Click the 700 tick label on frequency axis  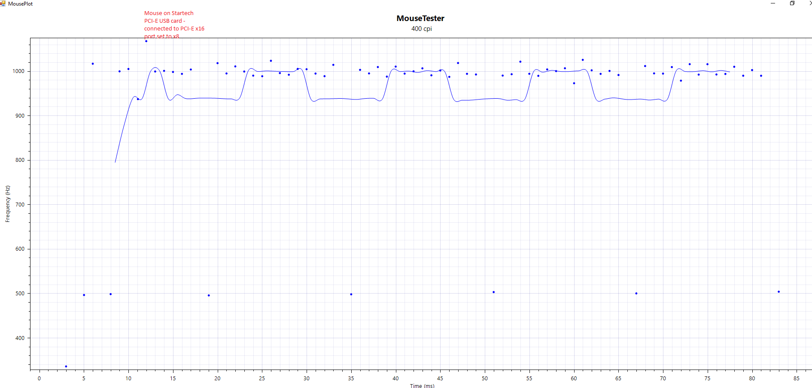(20, 205)
